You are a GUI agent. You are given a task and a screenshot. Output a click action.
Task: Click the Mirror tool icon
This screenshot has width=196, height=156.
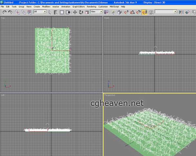181,12
